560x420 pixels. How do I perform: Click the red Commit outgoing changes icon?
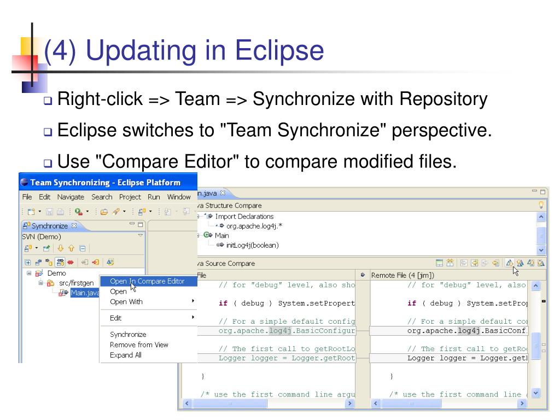[95, 262]
